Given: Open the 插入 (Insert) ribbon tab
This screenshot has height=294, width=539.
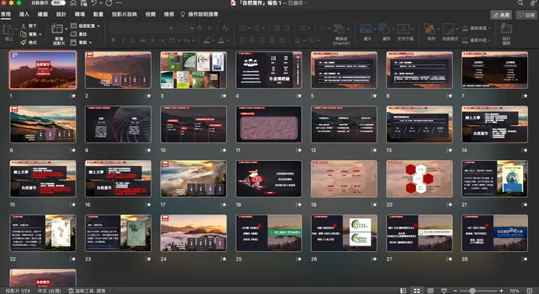Looking at the screenshot, I should point(25,14).
